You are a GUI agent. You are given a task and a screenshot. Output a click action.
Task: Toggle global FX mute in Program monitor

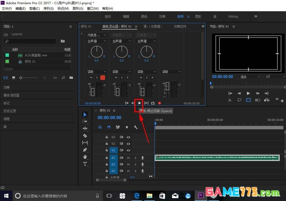230,100
